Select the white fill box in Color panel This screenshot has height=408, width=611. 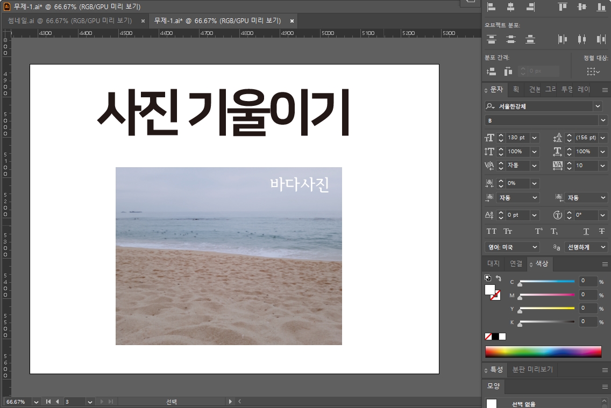[x=490, y=290]
